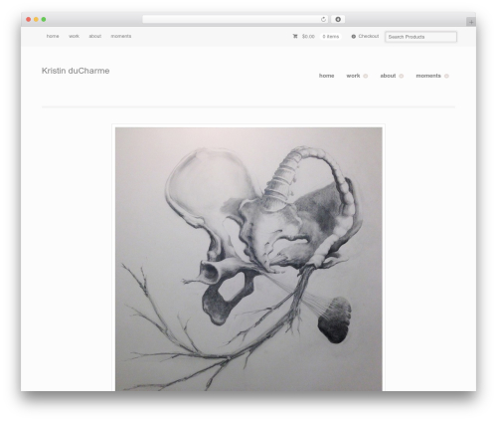497x421 pixels.
Task: Click the Kristin duCharme site title
Action: pyautogui.click(x=76, y=71)
